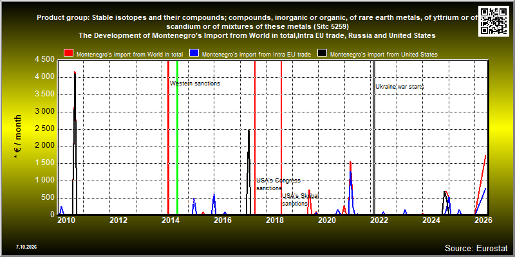This screenshot has height=257, width=515.
Task: Click the 'Source: Eurostat' credit text
Action: 476,248
